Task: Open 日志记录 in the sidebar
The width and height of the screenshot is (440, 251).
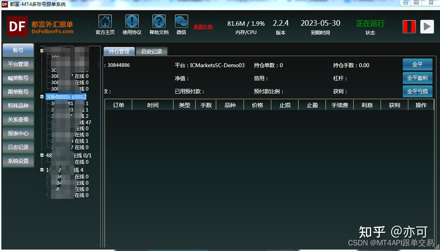Action: pos(18,147)
